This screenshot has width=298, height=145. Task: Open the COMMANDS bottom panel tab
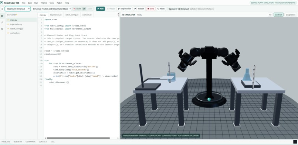pyautogui.click(x=30, y=142)
